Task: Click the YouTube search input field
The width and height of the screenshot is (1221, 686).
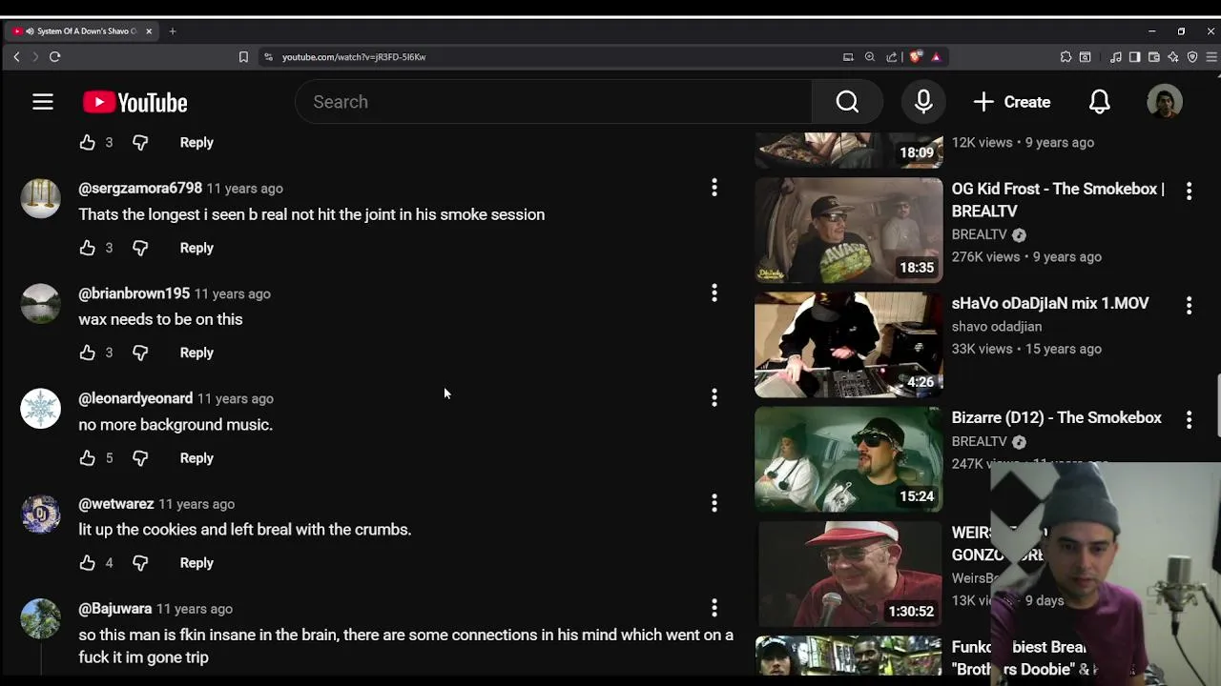Action: click(x=553, y=102)
